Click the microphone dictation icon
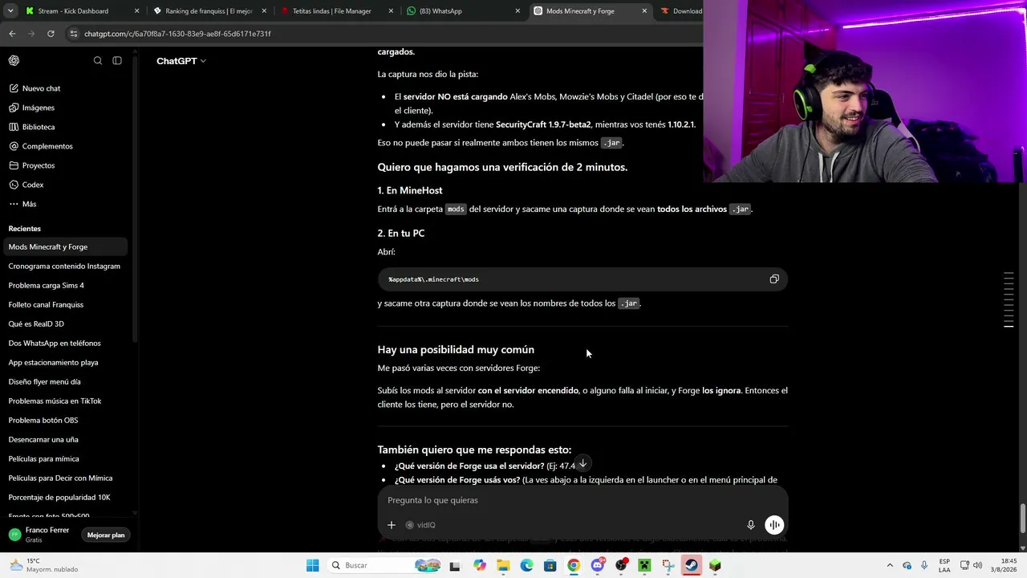The image size is (1027, 578). 751,525
